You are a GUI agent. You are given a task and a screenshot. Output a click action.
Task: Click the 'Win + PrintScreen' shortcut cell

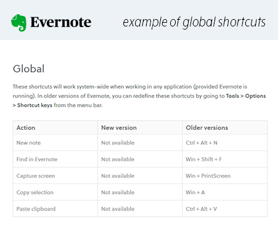pyautogui.click(x=225, y=176)
